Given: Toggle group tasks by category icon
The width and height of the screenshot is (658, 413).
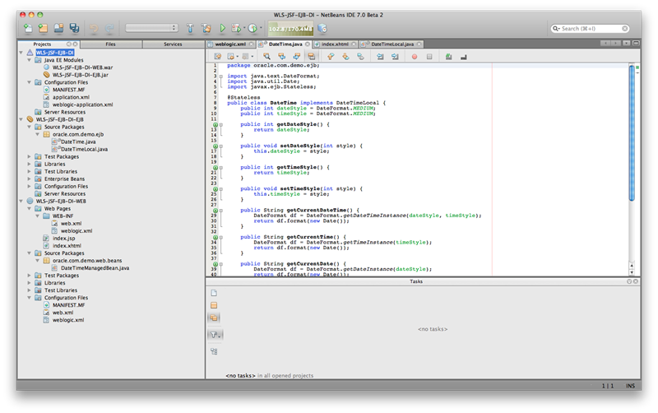Looking at the screenshot, I should point(214,351).
